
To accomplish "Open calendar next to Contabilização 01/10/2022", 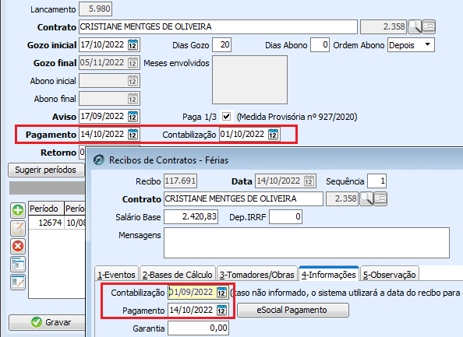I will click(x=273, y=135).
